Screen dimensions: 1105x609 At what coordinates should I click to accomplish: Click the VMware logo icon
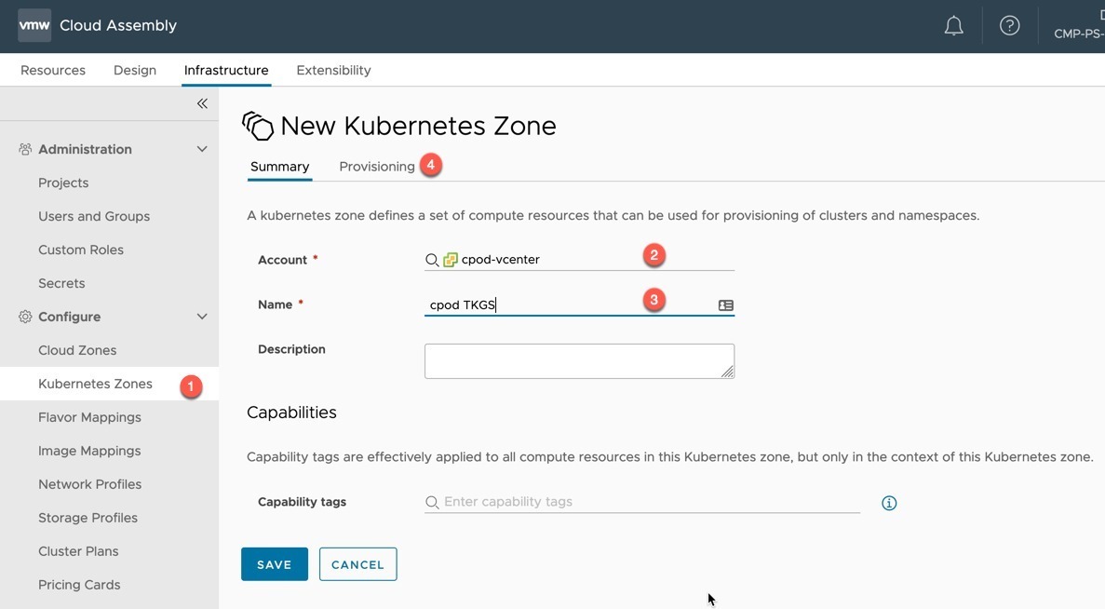coord(34,25)
